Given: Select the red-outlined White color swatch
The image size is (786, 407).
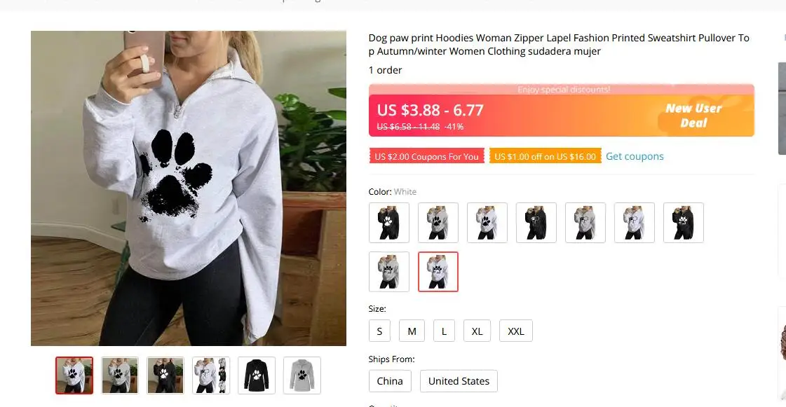Looking at the screenshot, I should (438, 272).
